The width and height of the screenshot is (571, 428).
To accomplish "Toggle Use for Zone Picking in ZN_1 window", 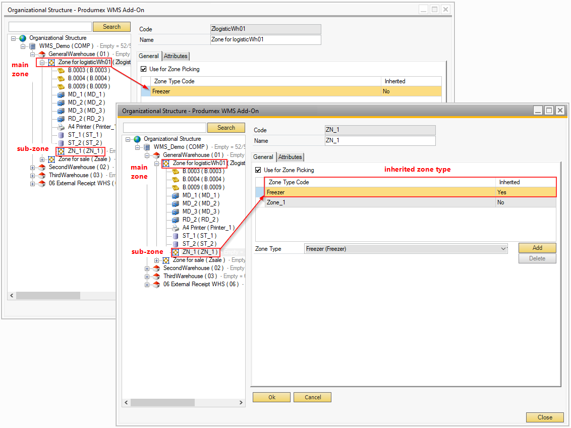I will (x=259, y=170).
